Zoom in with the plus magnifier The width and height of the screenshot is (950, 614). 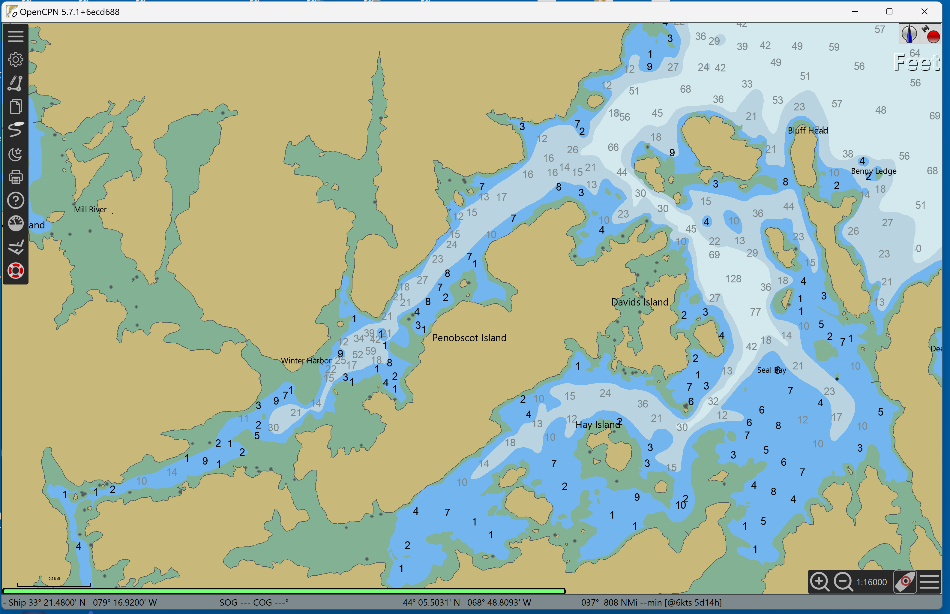tap(820, 582)
